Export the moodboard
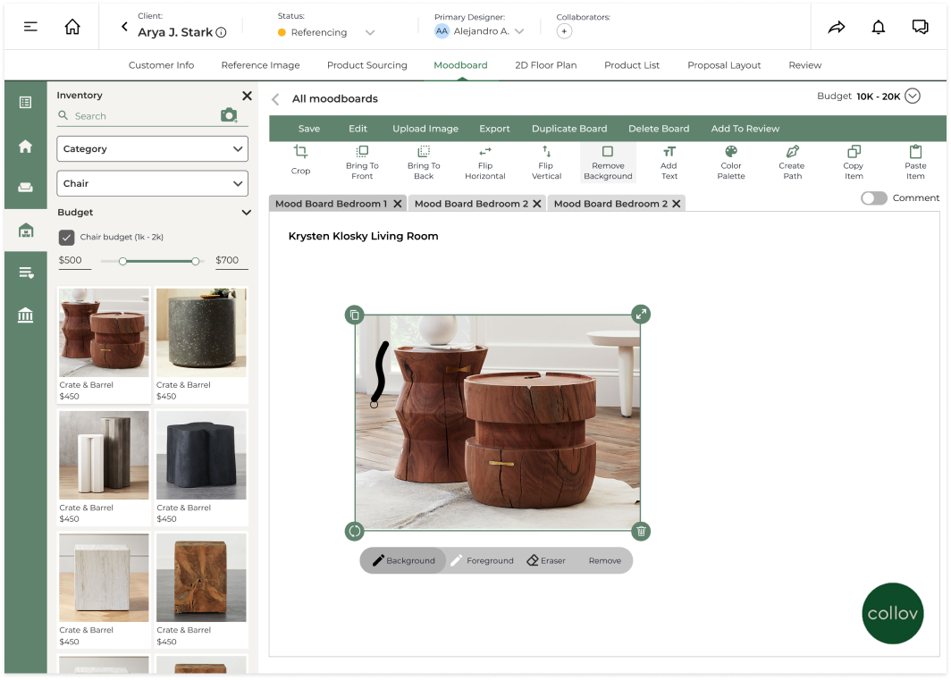 pyautogui.click(x=494, y=129)
